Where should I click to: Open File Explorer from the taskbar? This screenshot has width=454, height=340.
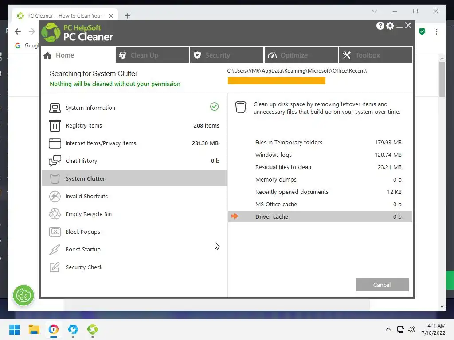[34, 329]
